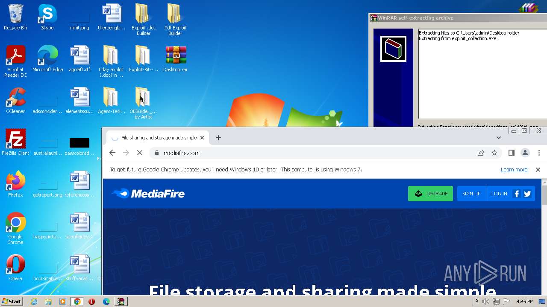Close the File sharing and storage tab
This screenshot has height=307, width=547.
click(202, 138)
